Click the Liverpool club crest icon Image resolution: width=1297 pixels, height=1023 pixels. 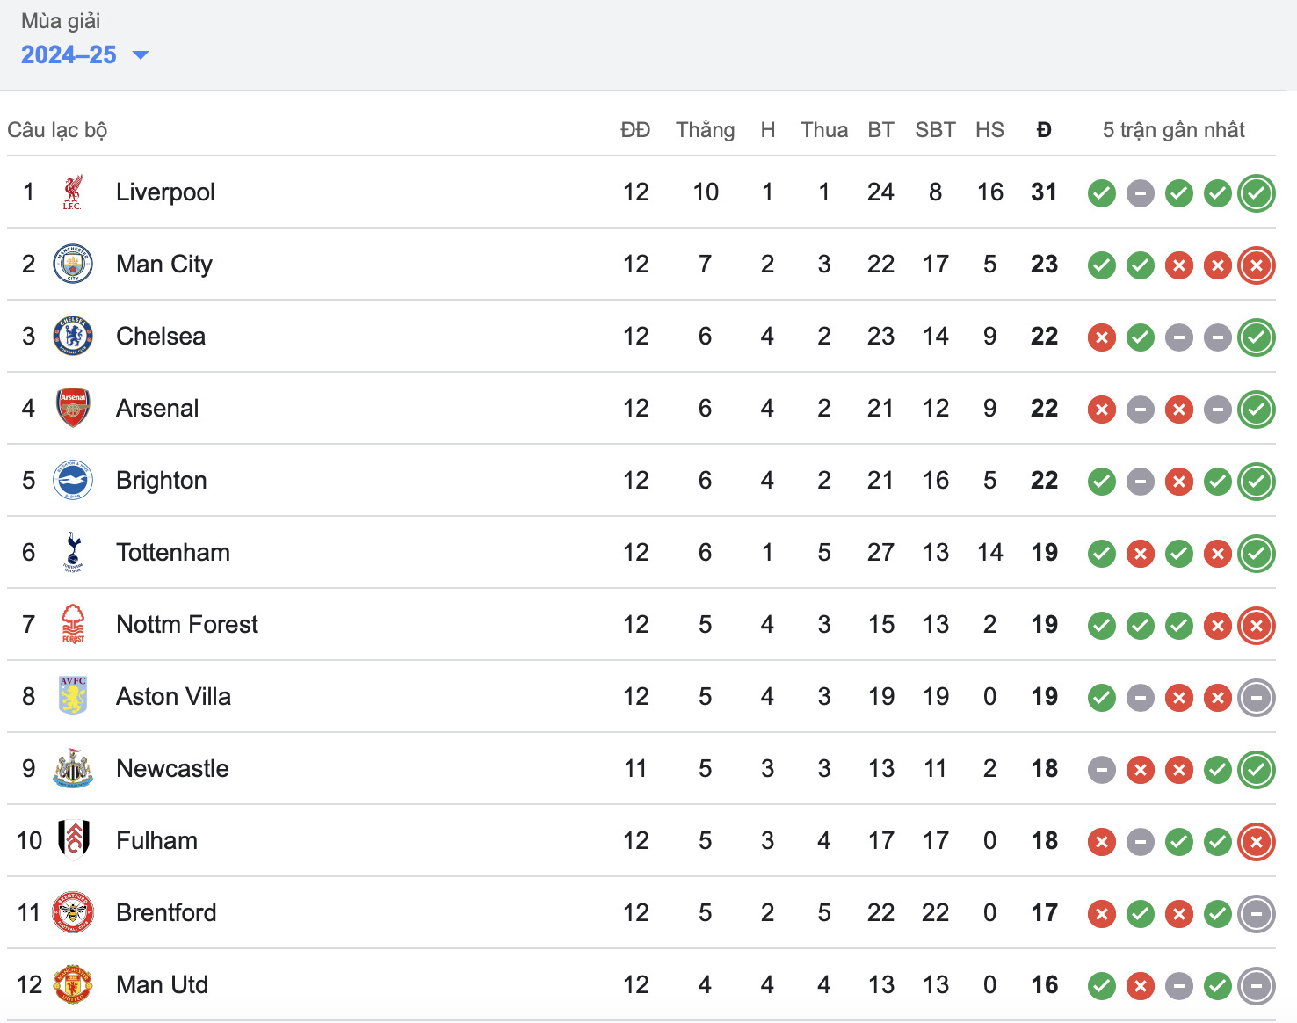coord(74,192)
